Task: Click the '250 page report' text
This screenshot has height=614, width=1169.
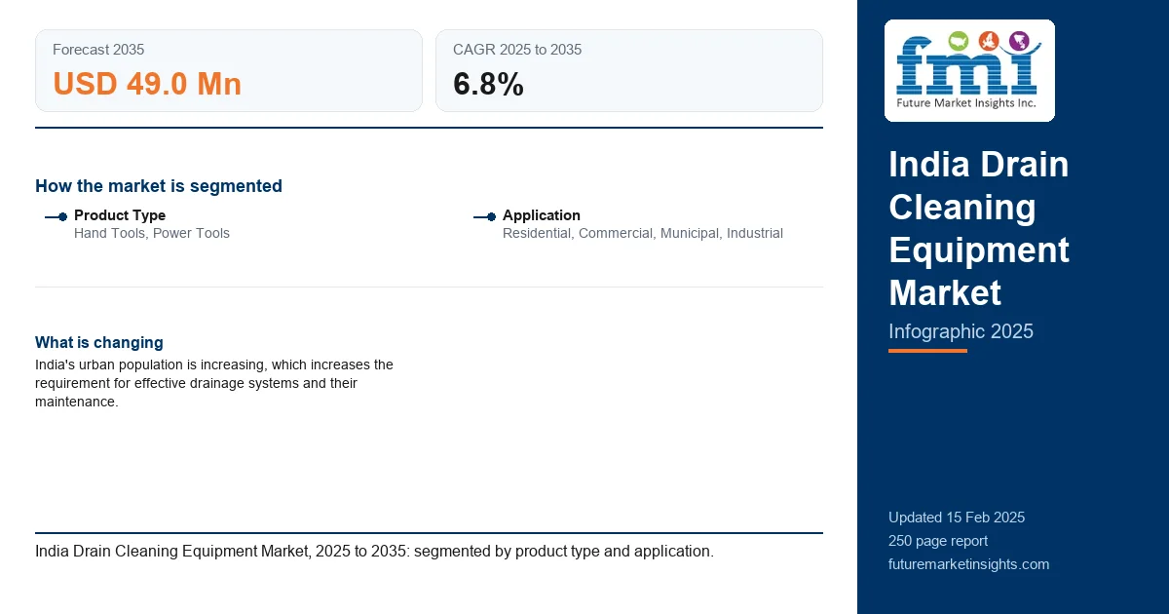Action: (x=938, y=541)
